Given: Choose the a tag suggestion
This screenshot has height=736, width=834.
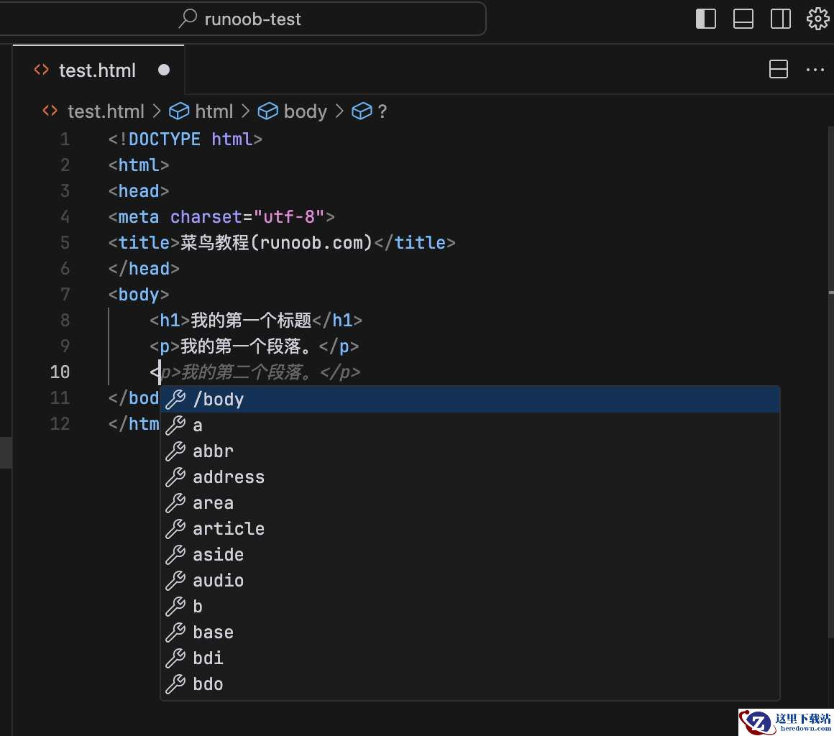Looking at the screenshot, I should (470, 425).
